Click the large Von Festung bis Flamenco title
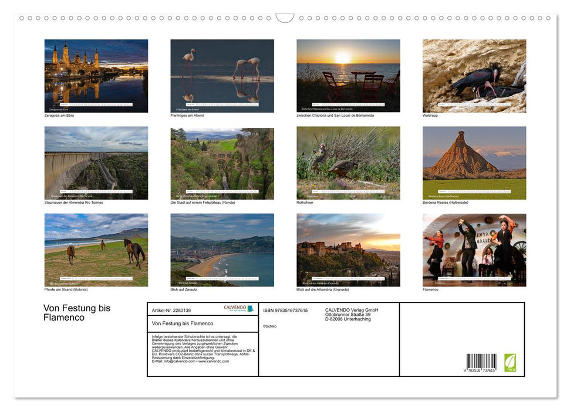Image resolution: width=570 pixels, height=411 pixels. [77, 313]
